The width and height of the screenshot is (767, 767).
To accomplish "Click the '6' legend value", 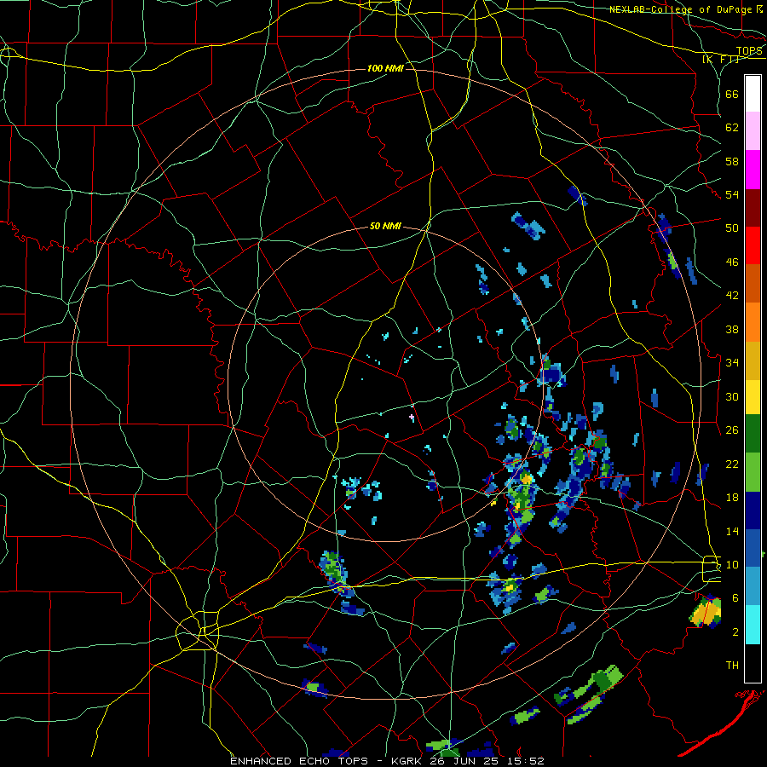I will (735, 597).
